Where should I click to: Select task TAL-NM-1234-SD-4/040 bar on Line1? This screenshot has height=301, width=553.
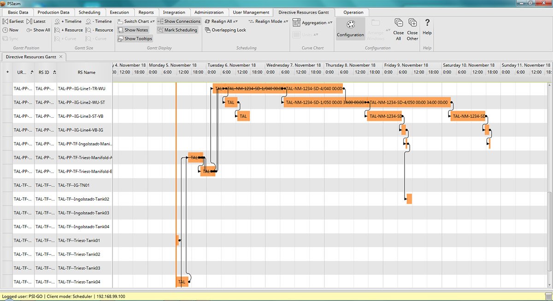point(314,88)
